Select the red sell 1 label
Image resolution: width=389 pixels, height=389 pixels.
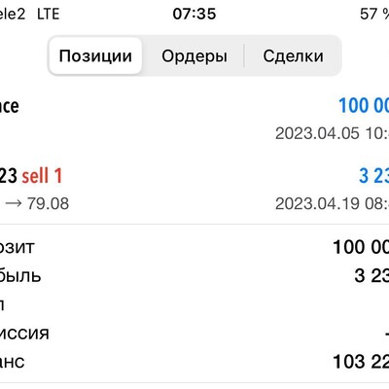pyautogui.click(x=42, y=176)
